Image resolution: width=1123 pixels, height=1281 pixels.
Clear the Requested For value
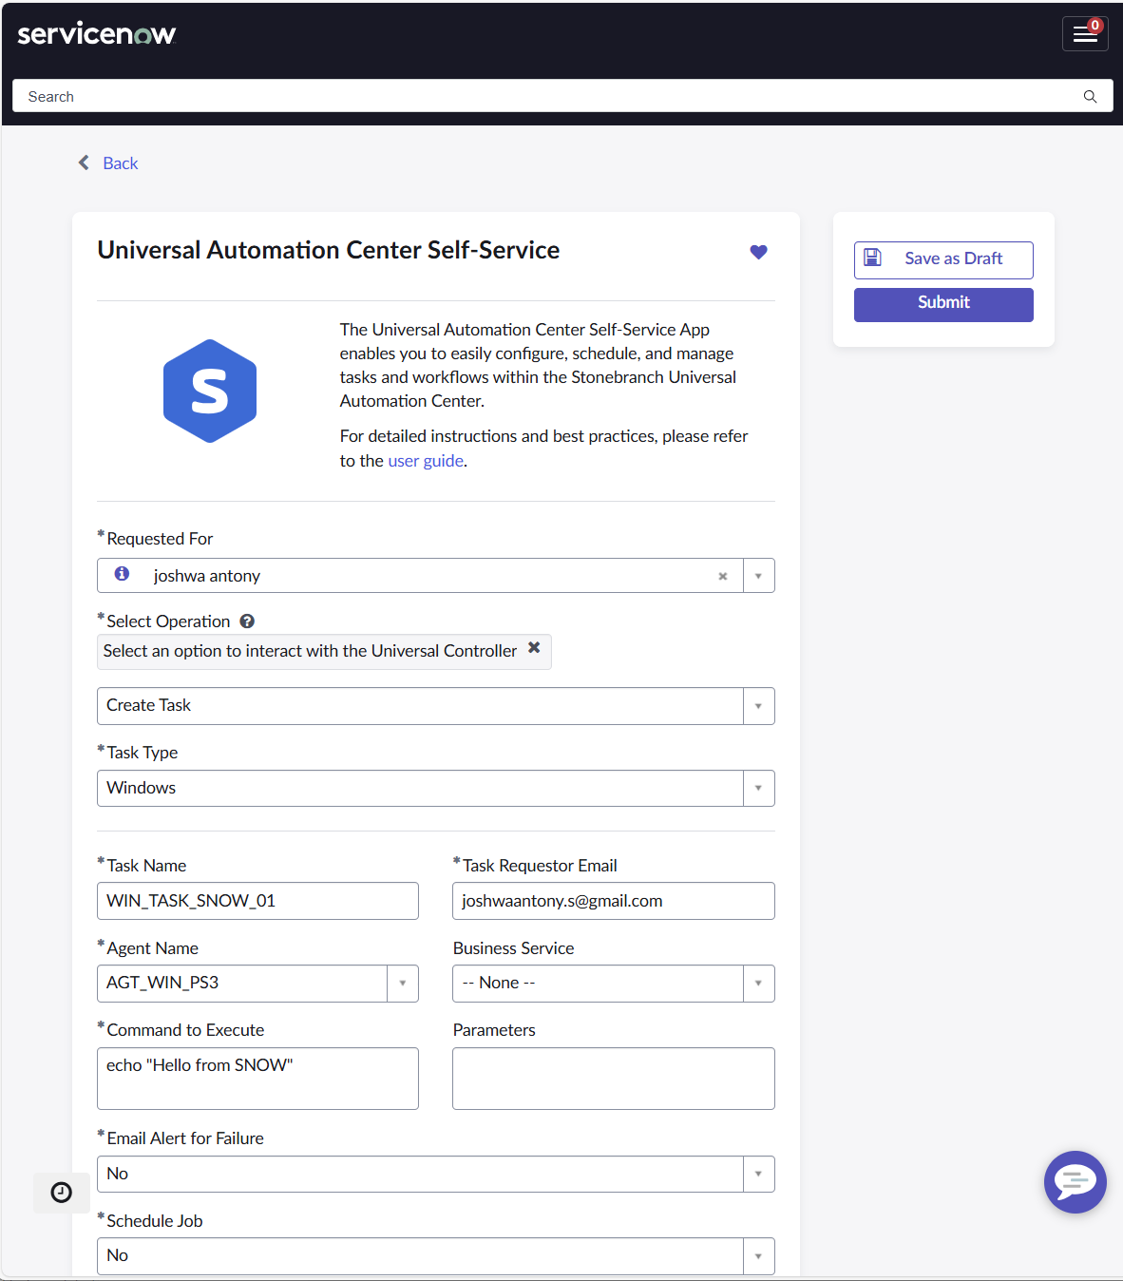click(723, 576)
